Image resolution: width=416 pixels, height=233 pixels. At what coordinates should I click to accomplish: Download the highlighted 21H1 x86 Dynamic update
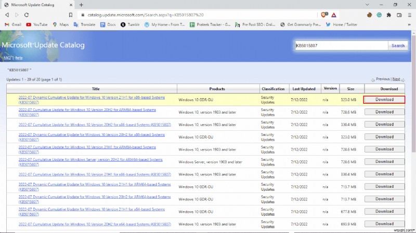(384, 99)
